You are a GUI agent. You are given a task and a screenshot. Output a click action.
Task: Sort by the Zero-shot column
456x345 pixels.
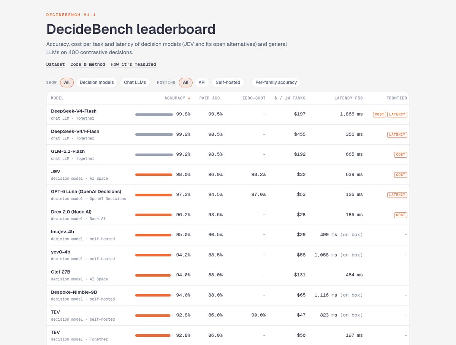[x=254, y=98]
